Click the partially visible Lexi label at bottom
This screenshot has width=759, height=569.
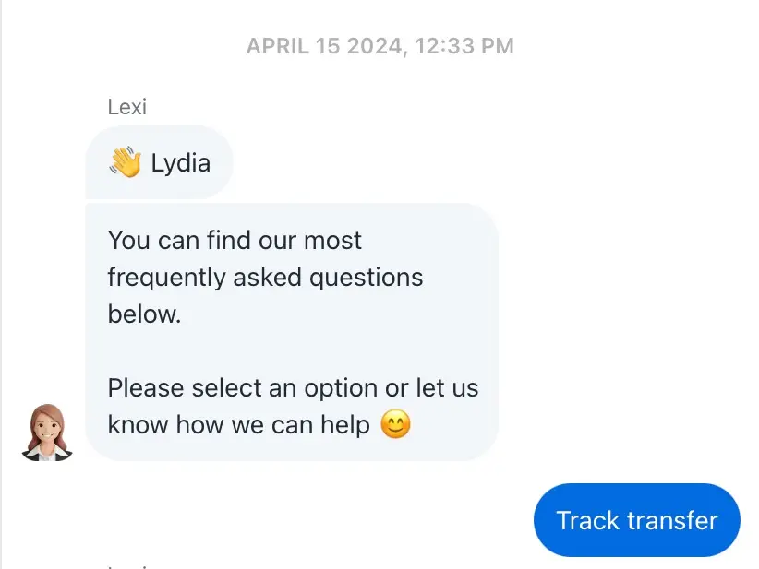[x=126, y=566]
